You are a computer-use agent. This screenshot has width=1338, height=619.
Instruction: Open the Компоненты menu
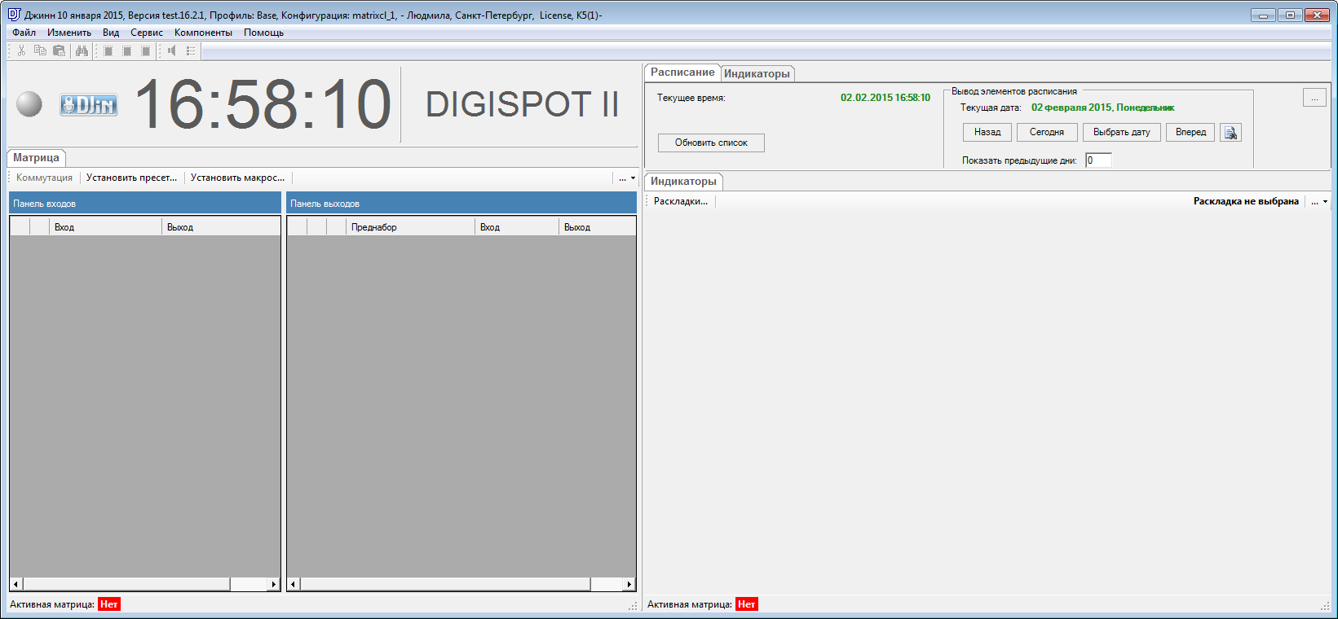point(203,33)
